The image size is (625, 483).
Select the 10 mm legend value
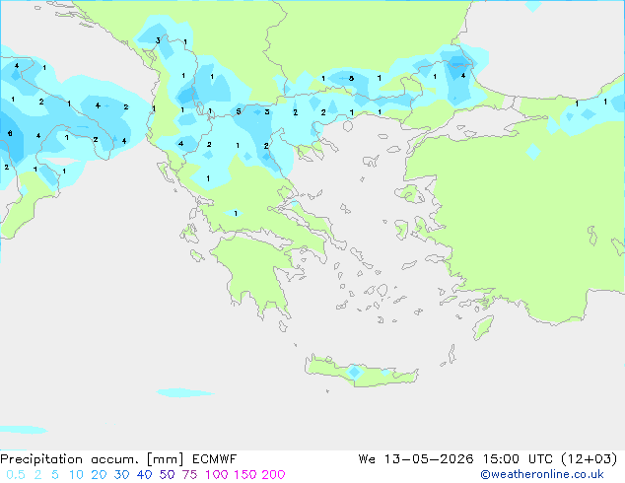(x=76, y=475)
